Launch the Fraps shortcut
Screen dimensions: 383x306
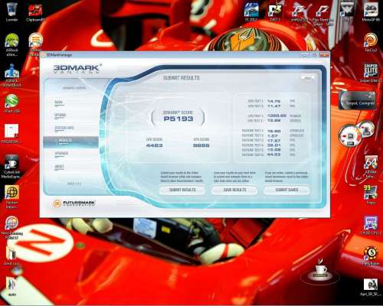tap(371, 195)
